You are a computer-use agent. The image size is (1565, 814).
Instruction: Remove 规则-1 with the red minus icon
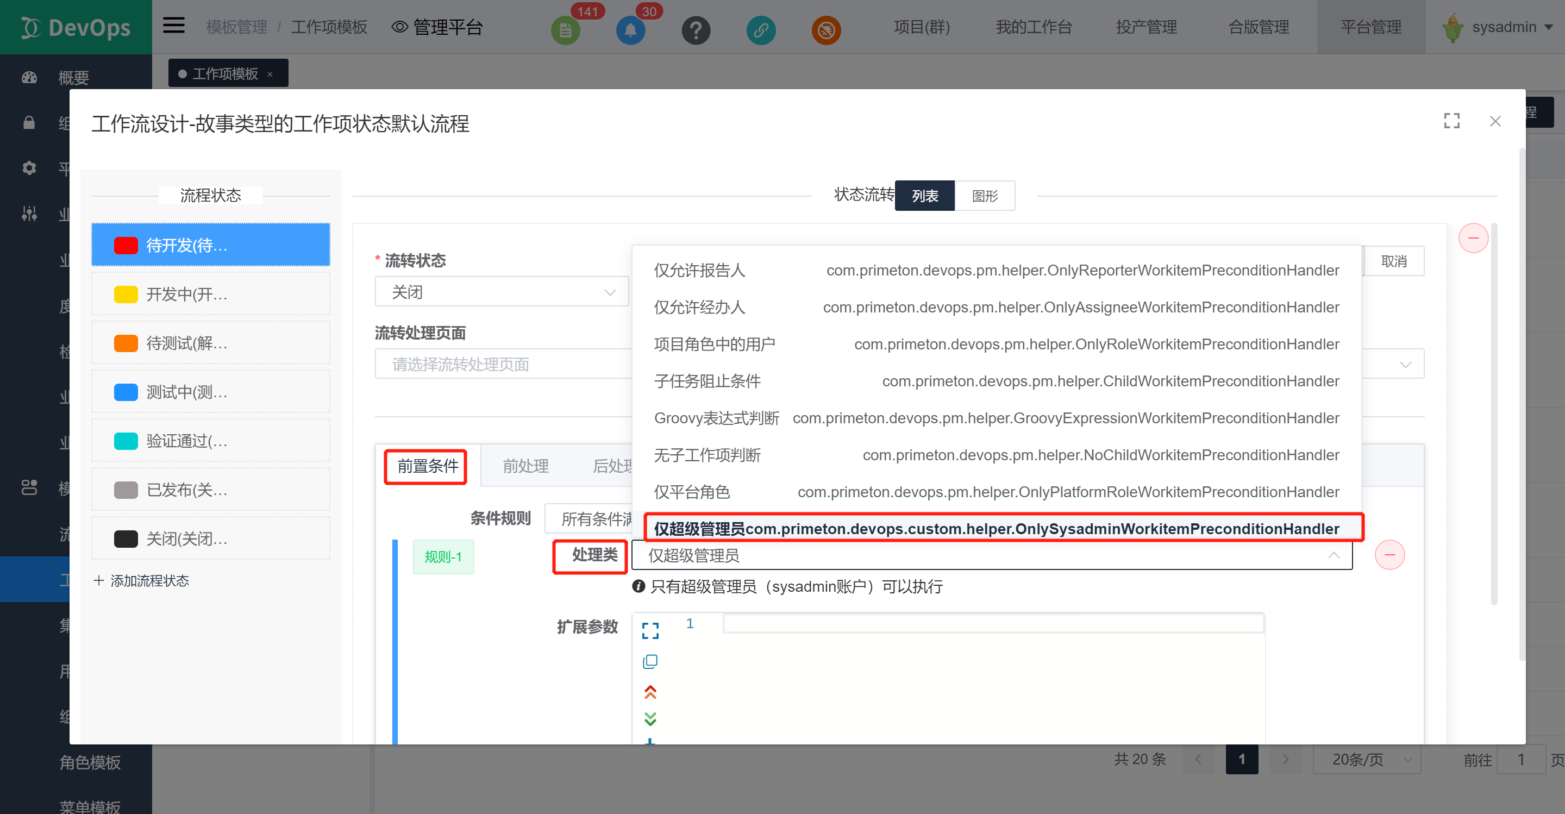1391,554
